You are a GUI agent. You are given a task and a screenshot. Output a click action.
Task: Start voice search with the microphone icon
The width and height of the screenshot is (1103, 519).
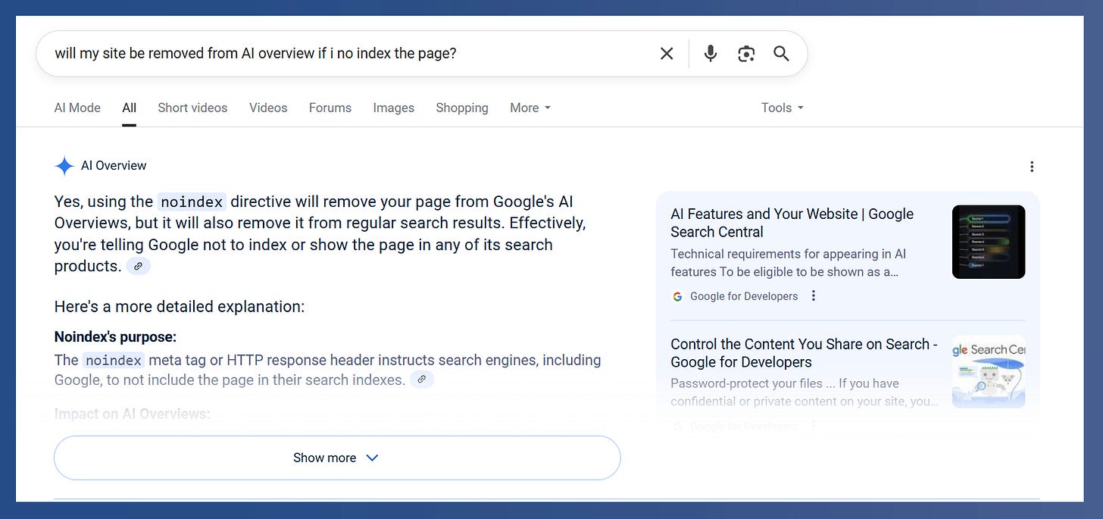[710, 54]
